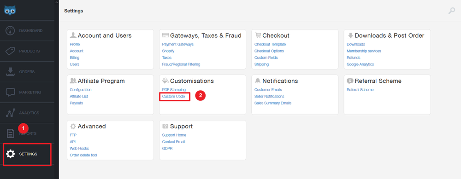The width and height of the screenshot is (461, 179).
Task: Click the Settings gear icon
Action: click(10, 154)
